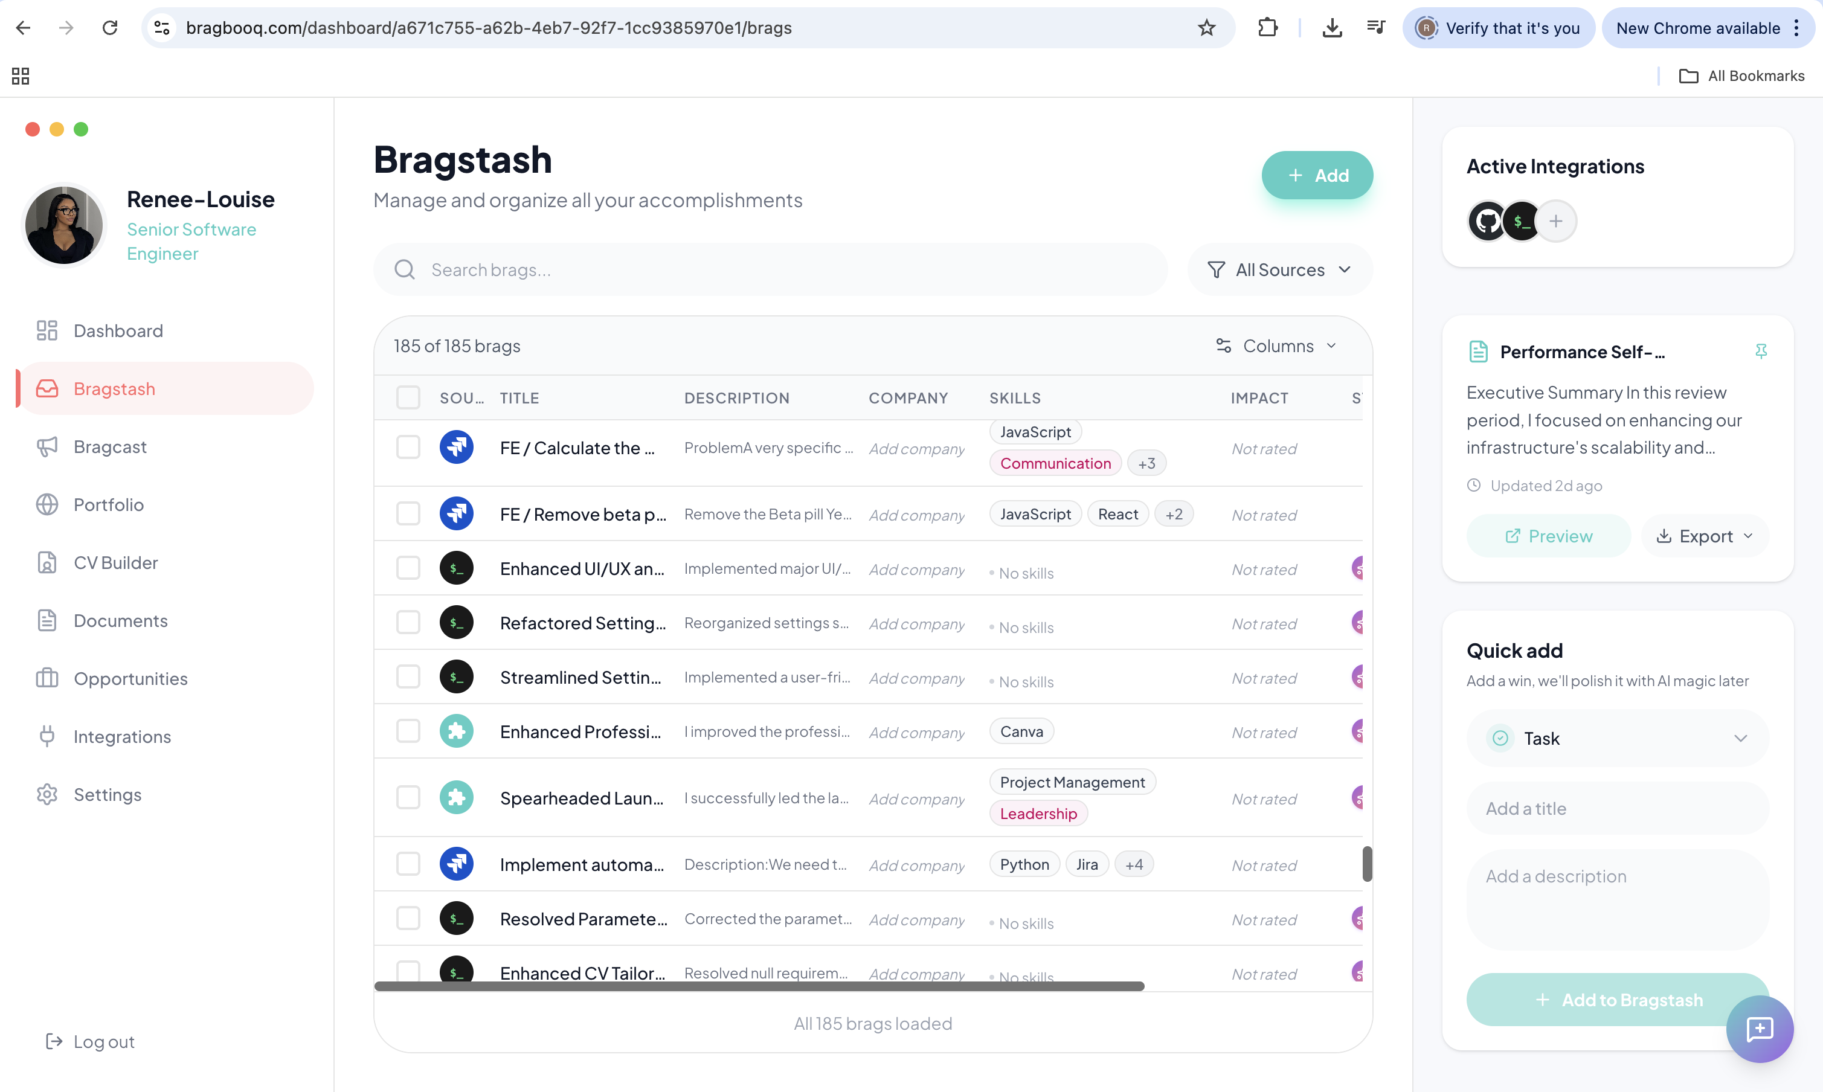Open the All Sources filter dropdown
The image size is (1823, 1092).
pyautogui.click(x=1279, y=270)
